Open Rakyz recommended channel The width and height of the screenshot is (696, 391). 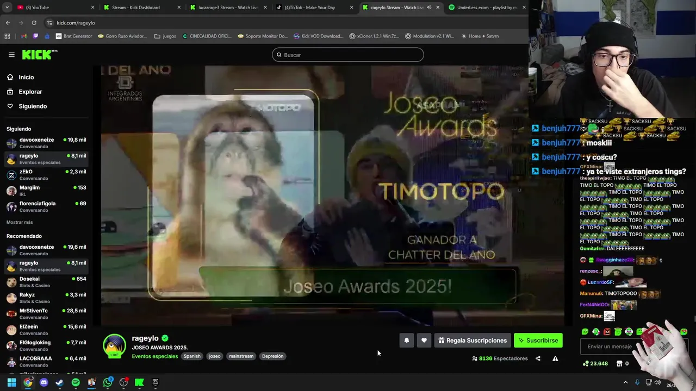[46, 298]
